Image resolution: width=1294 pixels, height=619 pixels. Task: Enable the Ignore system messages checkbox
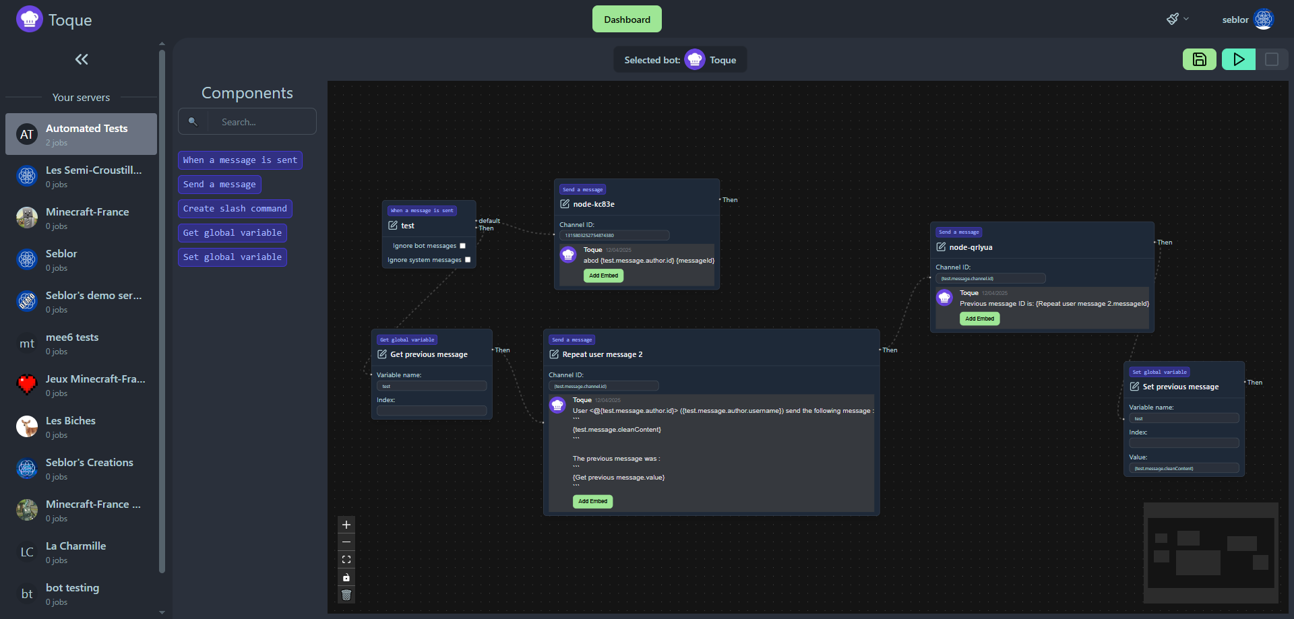[x=468, y=260]
